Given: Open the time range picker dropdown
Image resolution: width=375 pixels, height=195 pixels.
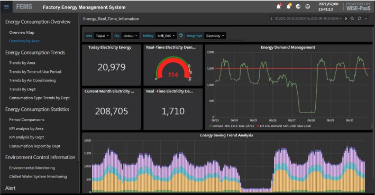Looking at the screenshot, I should pos(308,18).
